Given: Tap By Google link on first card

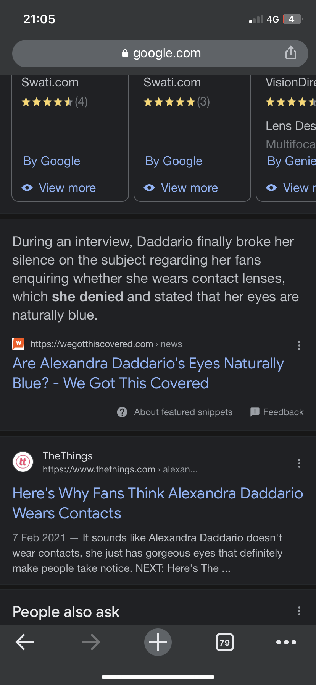Looking at the screenshot, I should point(52,161).
